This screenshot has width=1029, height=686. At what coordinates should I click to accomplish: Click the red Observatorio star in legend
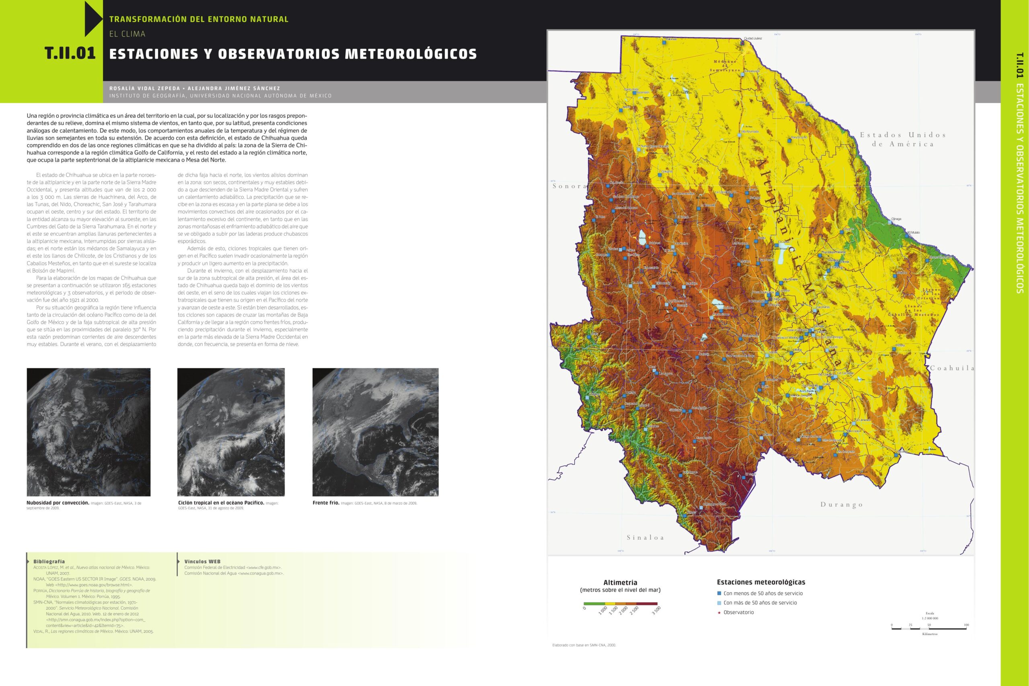719,612
